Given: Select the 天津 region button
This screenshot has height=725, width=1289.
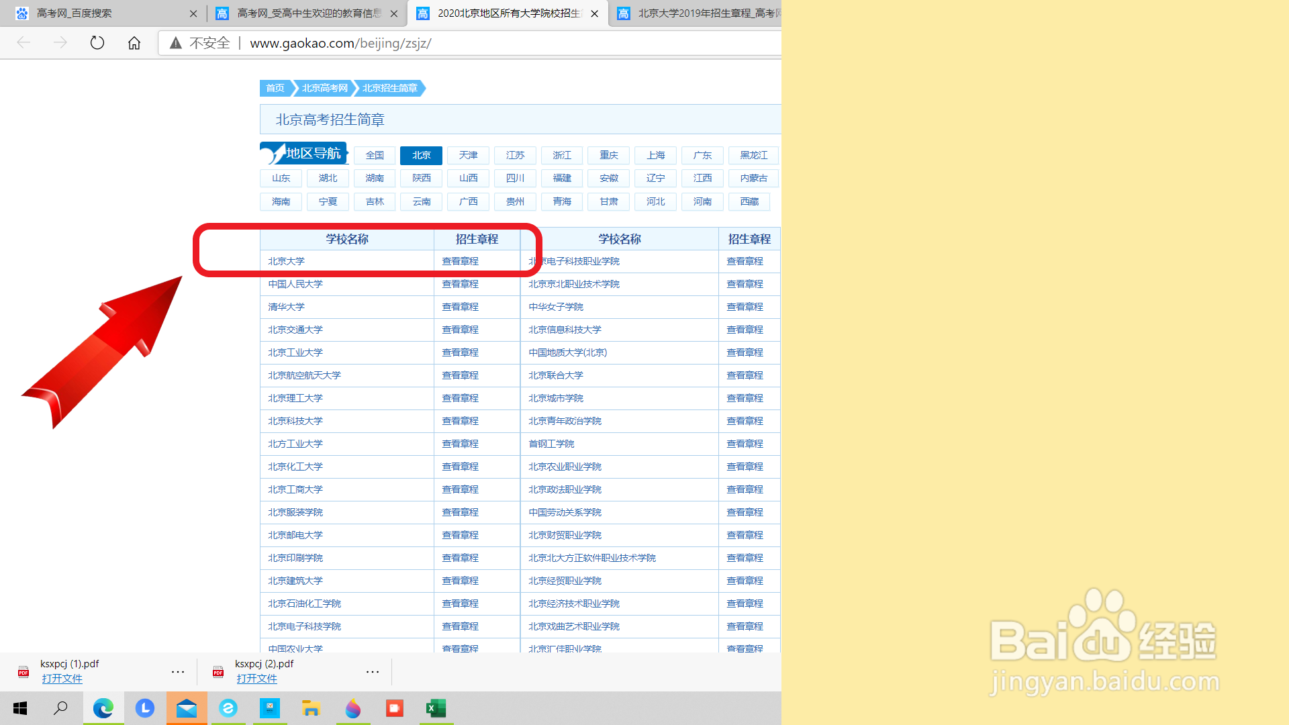Looking at the screenshot, I should point(468,155).
